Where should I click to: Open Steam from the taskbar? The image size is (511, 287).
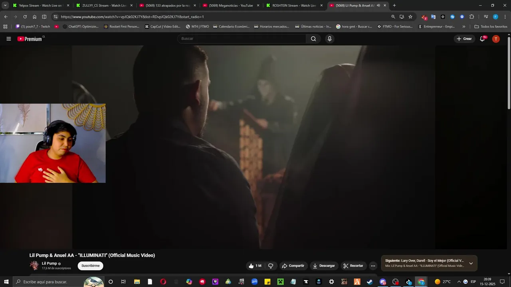click(370, 282)
